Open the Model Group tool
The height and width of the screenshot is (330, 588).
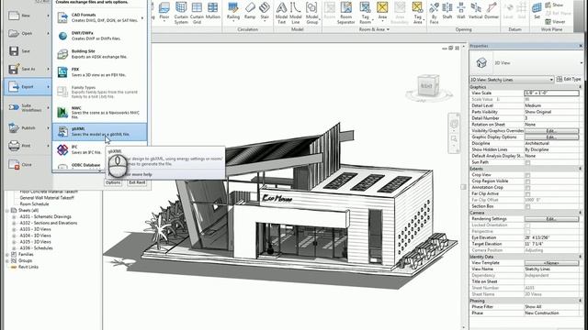pyautogui.click(x=311, y=13)
